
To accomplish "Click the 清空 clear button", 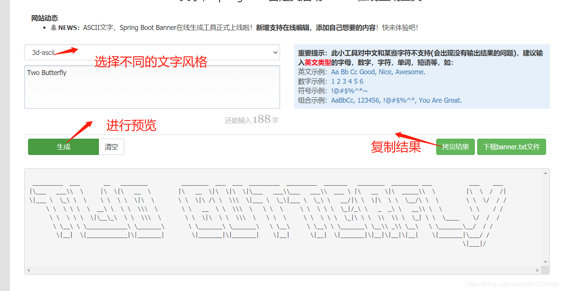I will tap(111, 147).
